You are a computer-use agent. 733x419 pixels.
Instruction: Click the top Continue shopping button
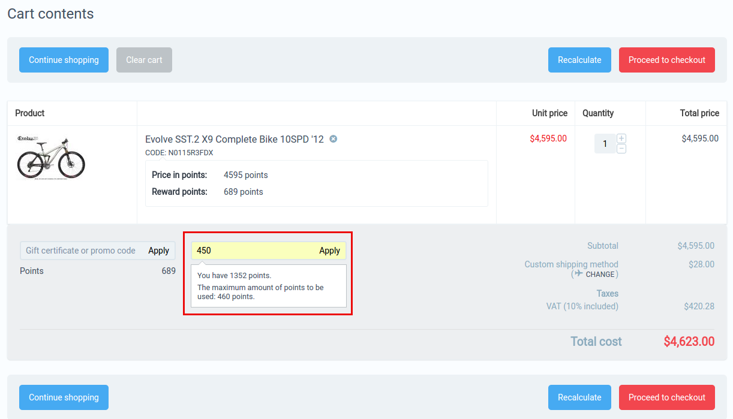pos(64,60)
